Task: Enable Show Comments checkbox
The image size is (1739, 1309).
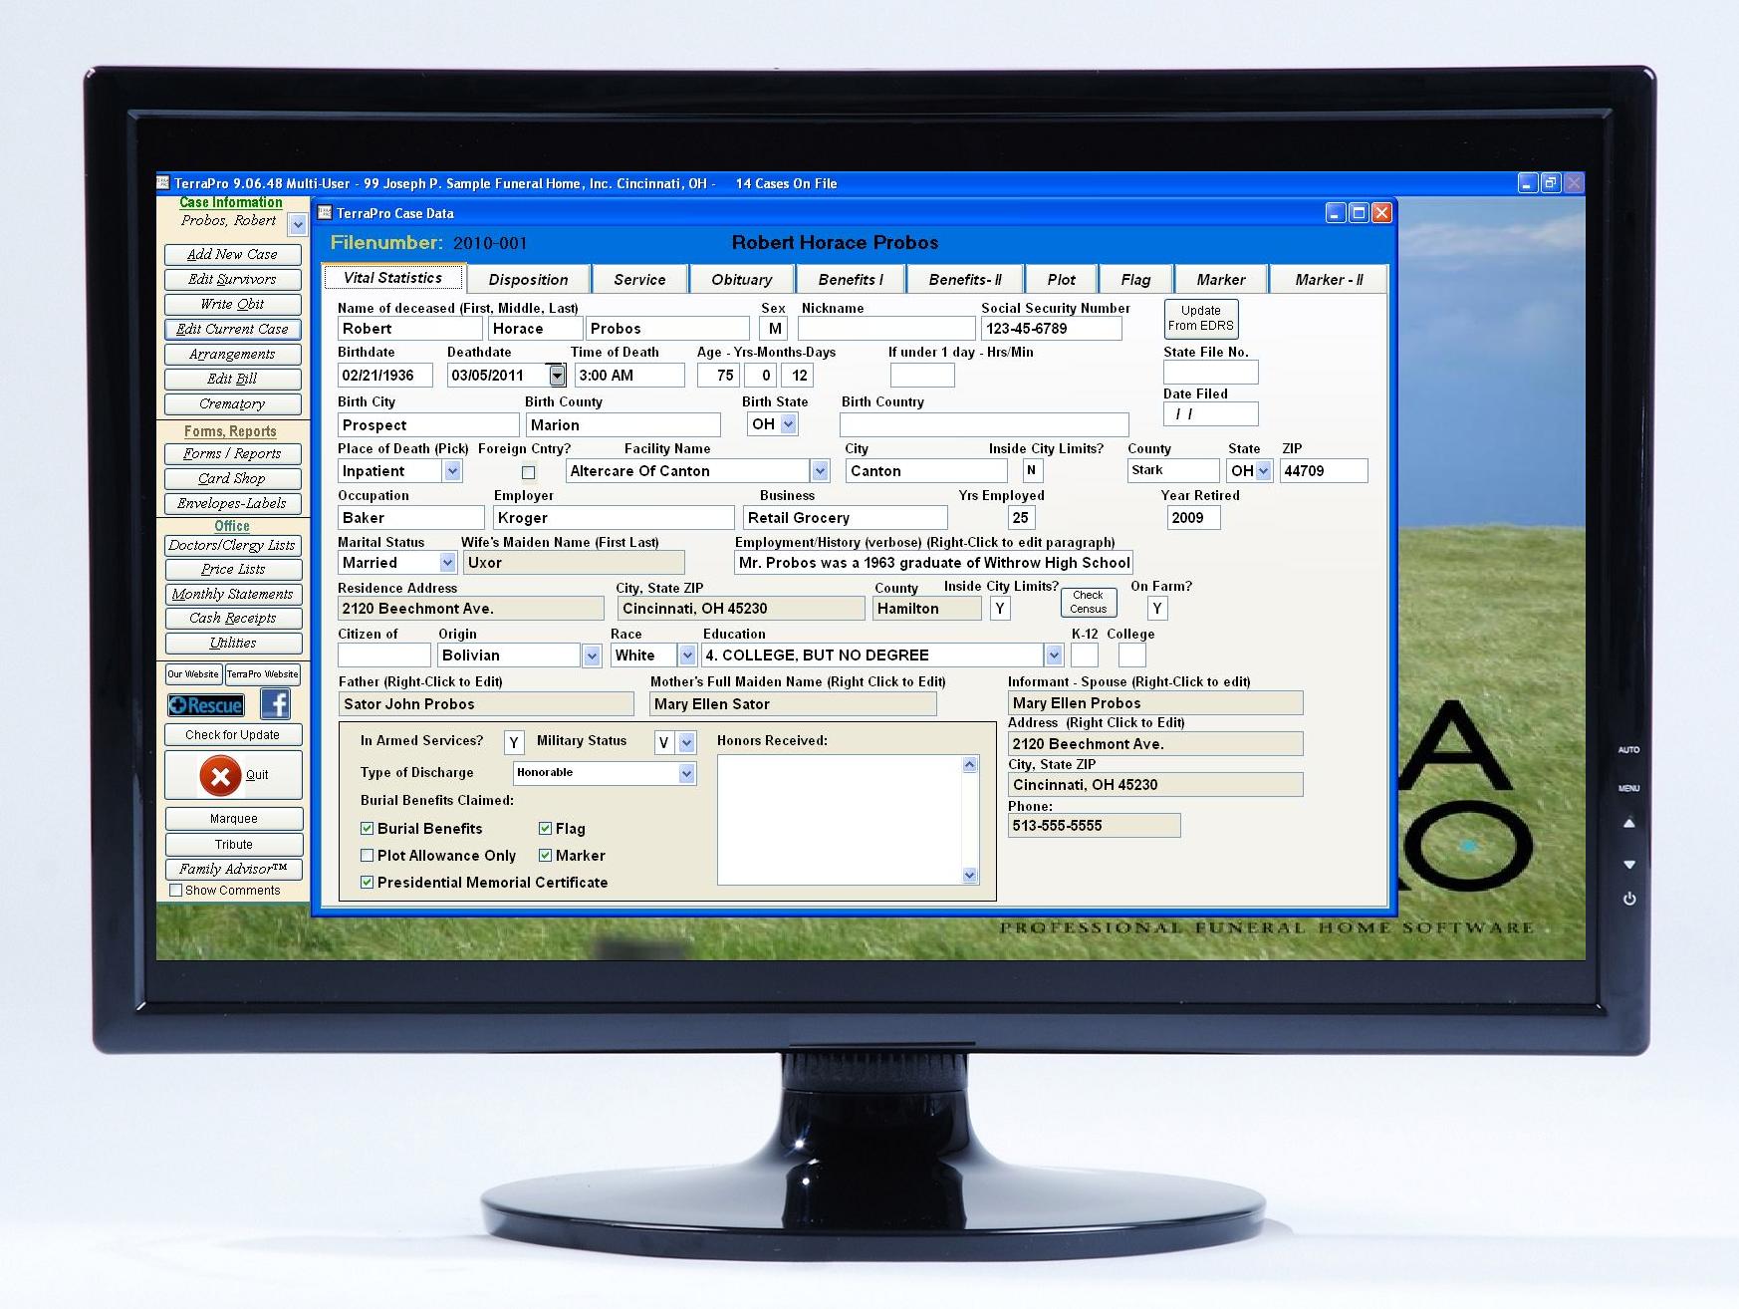Action: pos(175,891)
